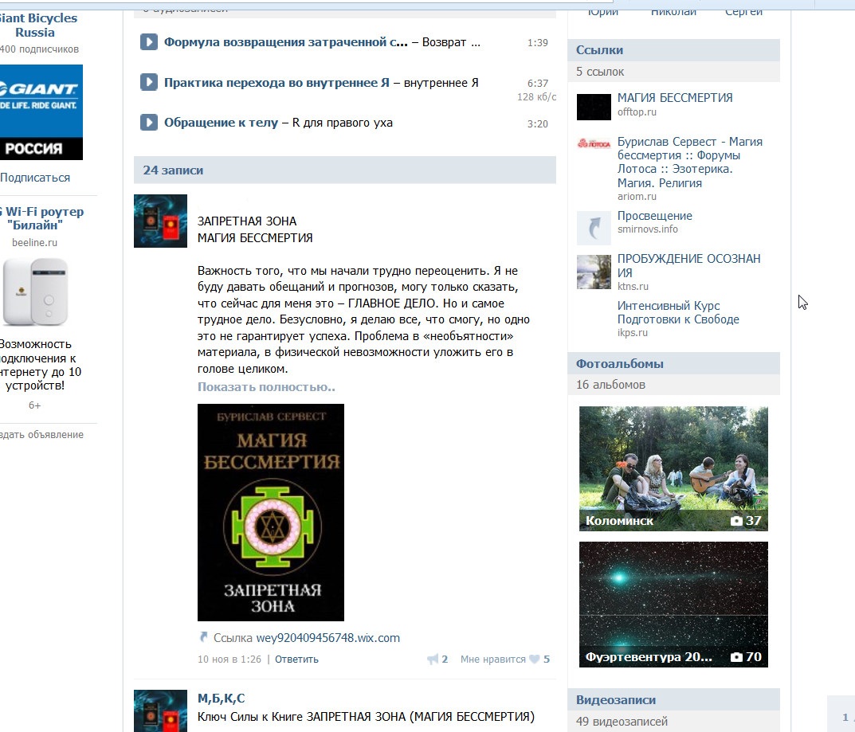Viewport: 855px width, 732px height.
Task: Click the Лотос forum logo thumbnail
Action: (x=594, y=143)
